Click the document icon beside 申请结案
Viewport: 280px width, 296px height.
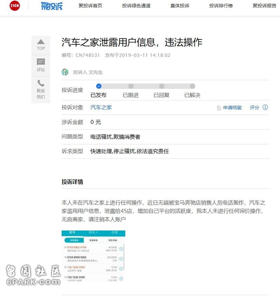pos(219,108)
